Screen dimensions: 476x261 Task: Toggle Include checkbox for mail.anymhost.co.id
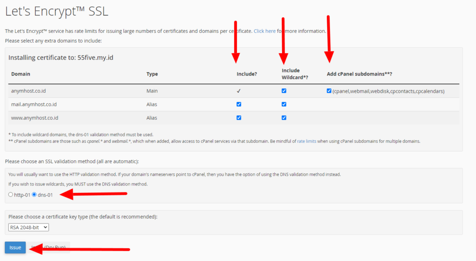click(x=239, y=104)
